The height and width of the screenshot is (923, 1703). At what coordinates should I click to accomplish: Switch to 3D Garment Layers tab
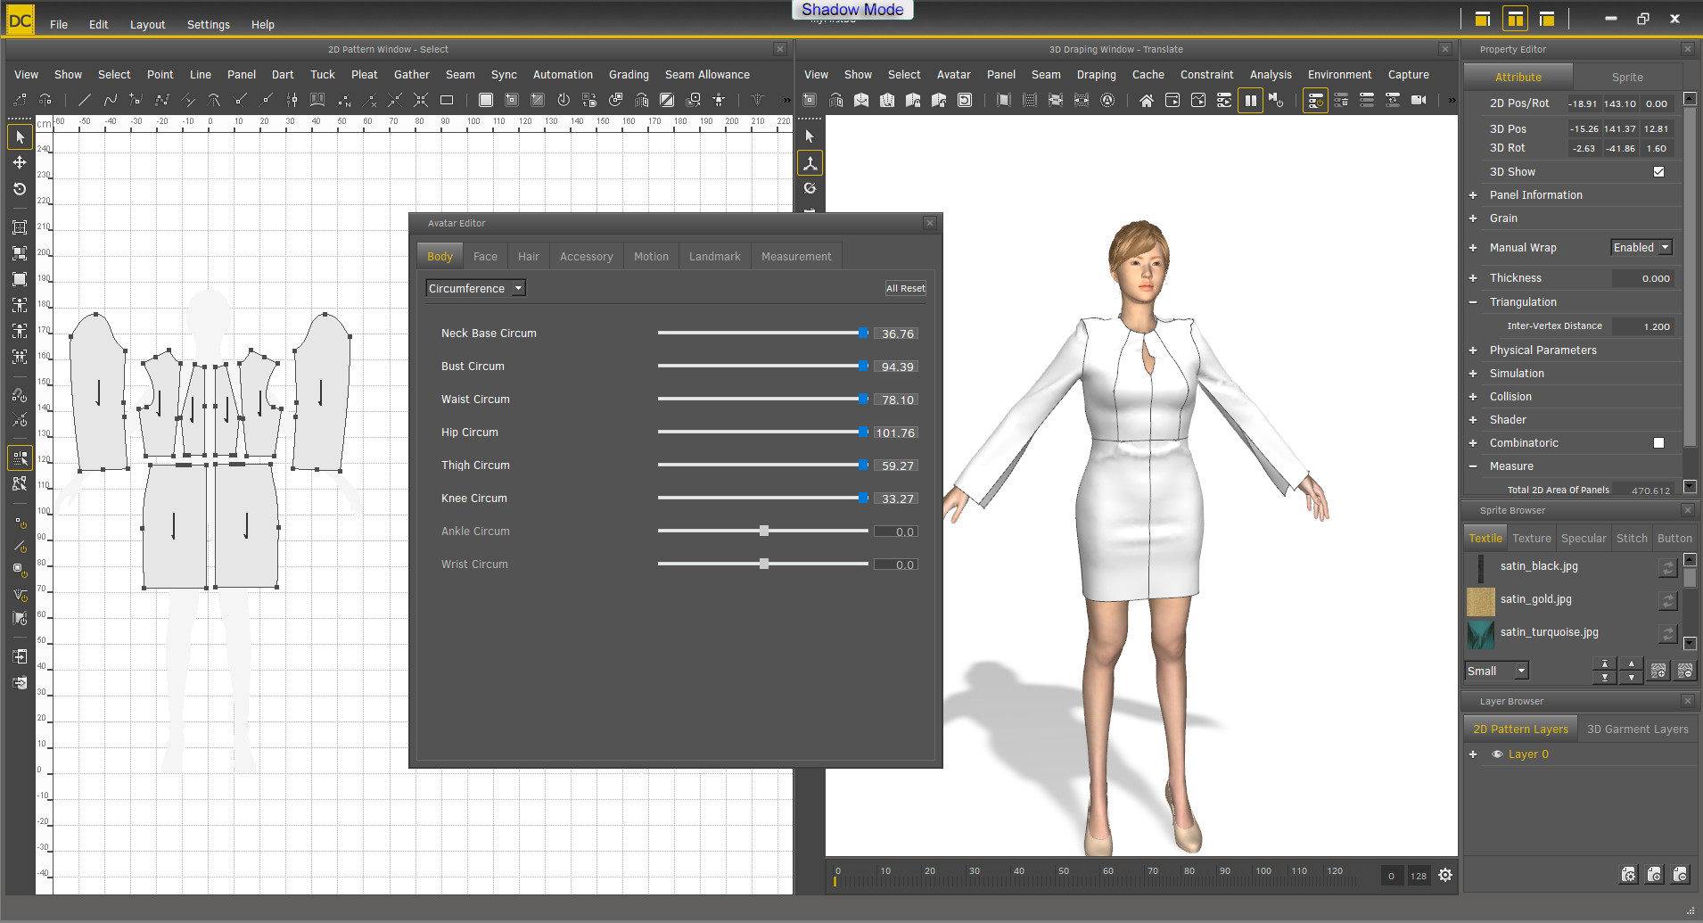1637,729
